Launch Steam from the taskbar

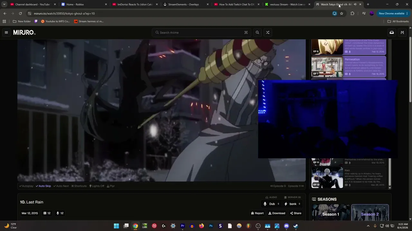click(296, 226)
